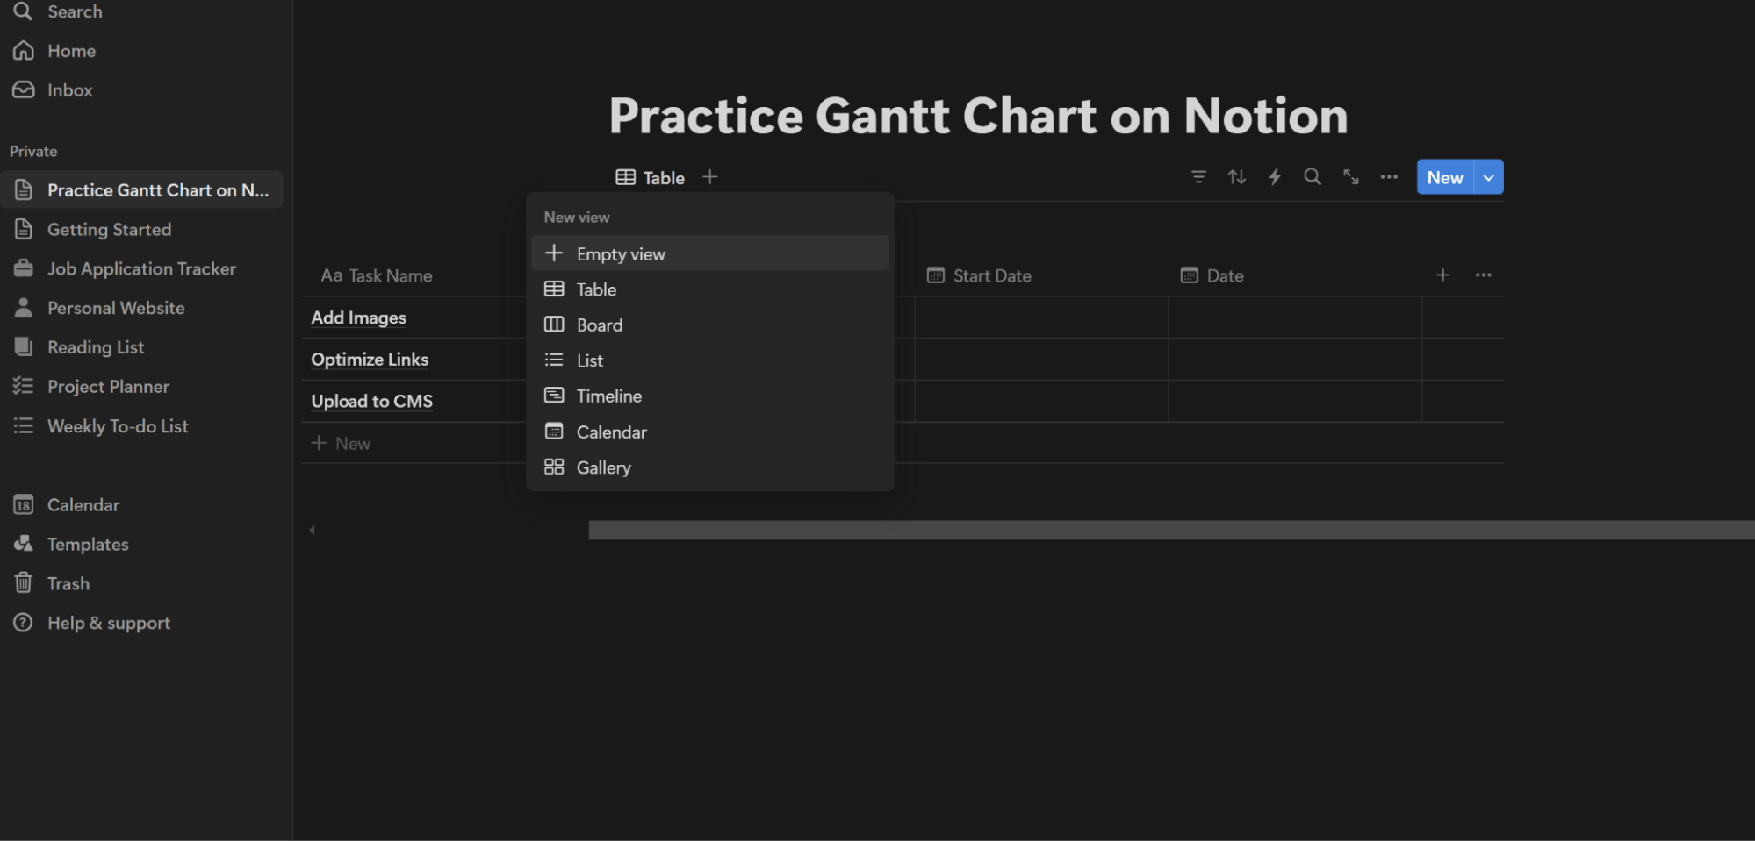The width and height of the screenshot is (1755, 842).
Task: Open Inbox from the sidebar
Action: (x=70, y=89)
